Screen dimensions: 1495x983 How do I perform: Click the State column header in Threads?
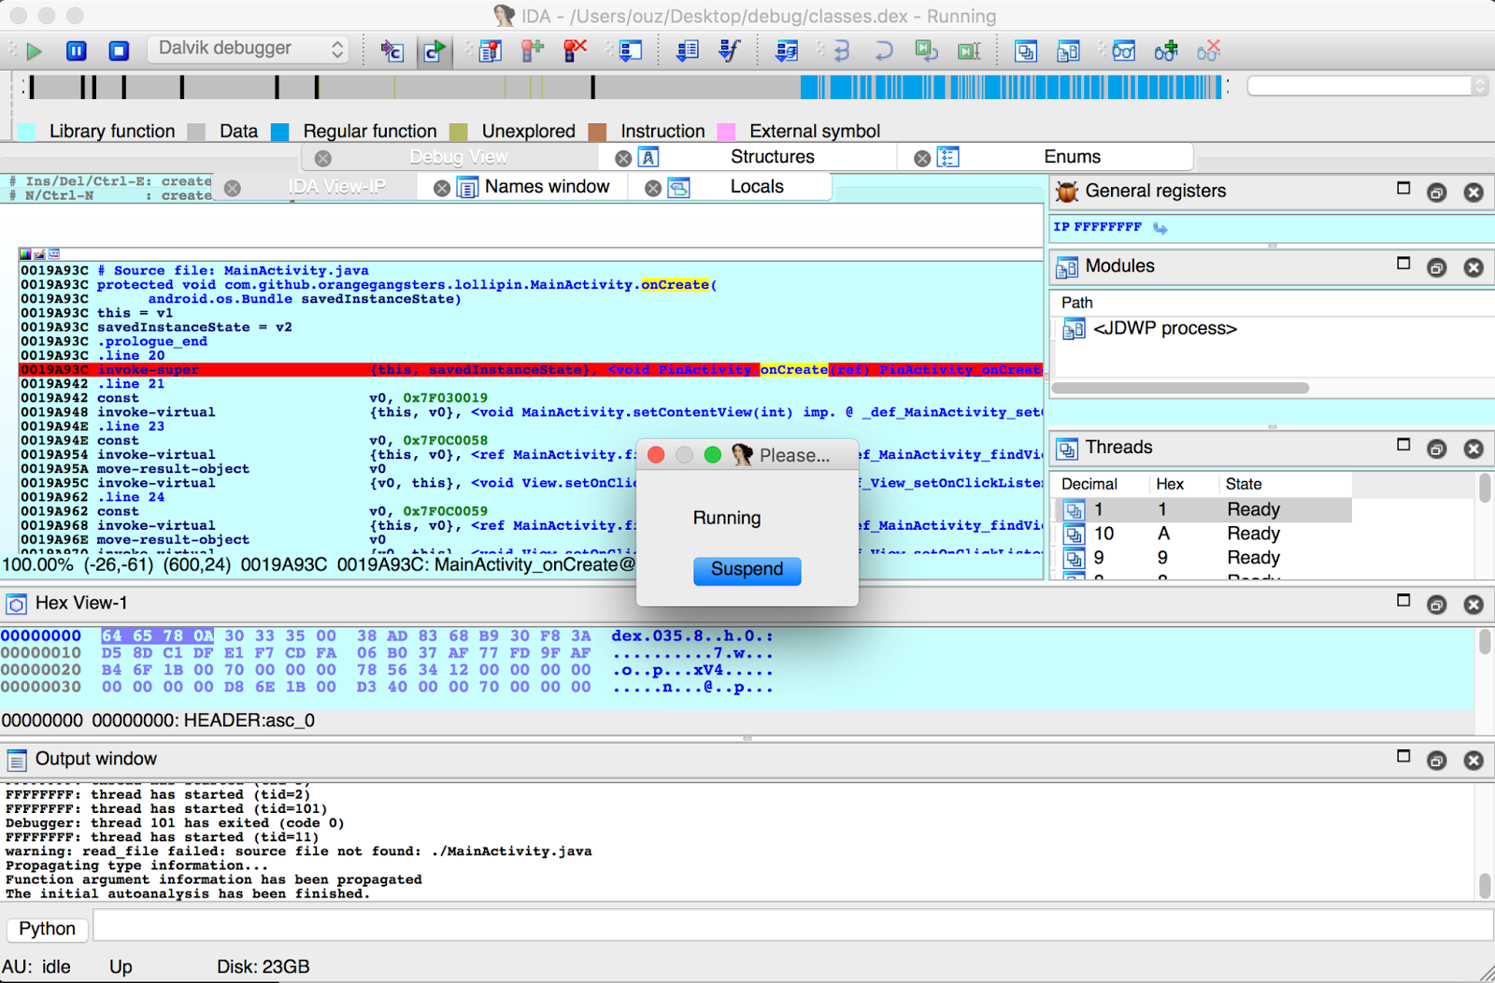(1243, 484)
